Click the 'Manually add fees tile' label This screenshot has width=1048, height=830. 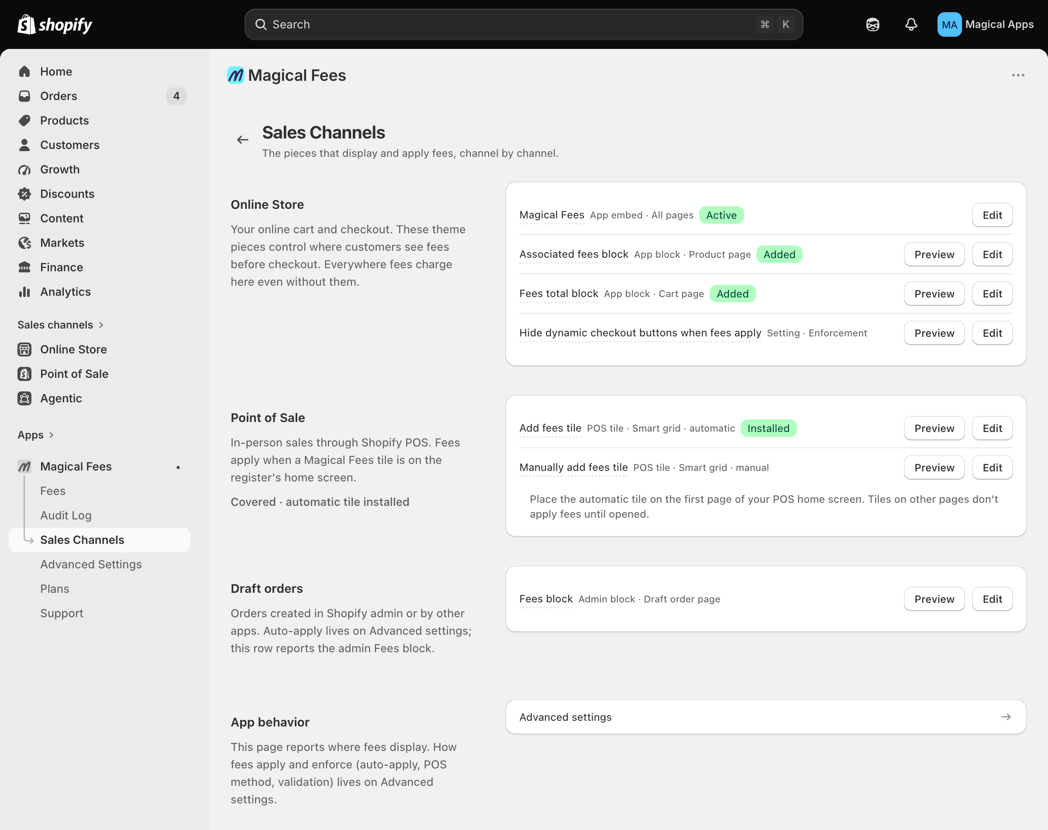pyautogui.click(x=573, y=468)
